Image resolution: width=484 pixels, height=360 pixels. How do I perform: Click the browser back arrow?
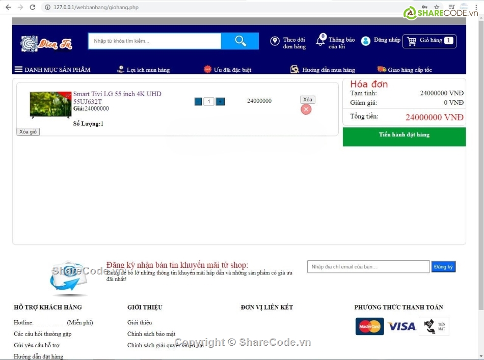click(8, 7)
